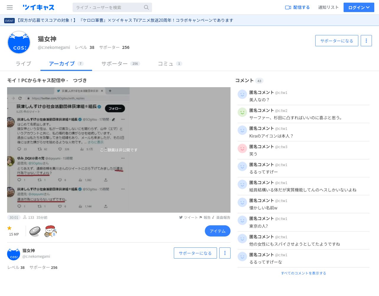Click the 匿名コメント name on @c:tw3 comment
The width and height of the screenshot is (379, 296).
click(x=262, y=146)
